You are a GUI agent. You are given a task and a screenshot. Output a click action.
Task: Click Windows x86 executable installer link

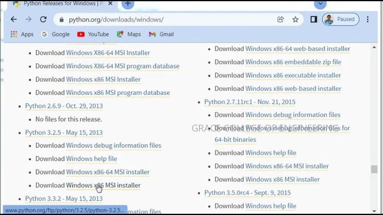click(293, 75)
